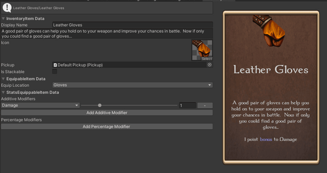This screenshot has width=327, height=173.
Task: Open the Equip Location dropdown
Action: pyautogui.click(x=132, y=85)
